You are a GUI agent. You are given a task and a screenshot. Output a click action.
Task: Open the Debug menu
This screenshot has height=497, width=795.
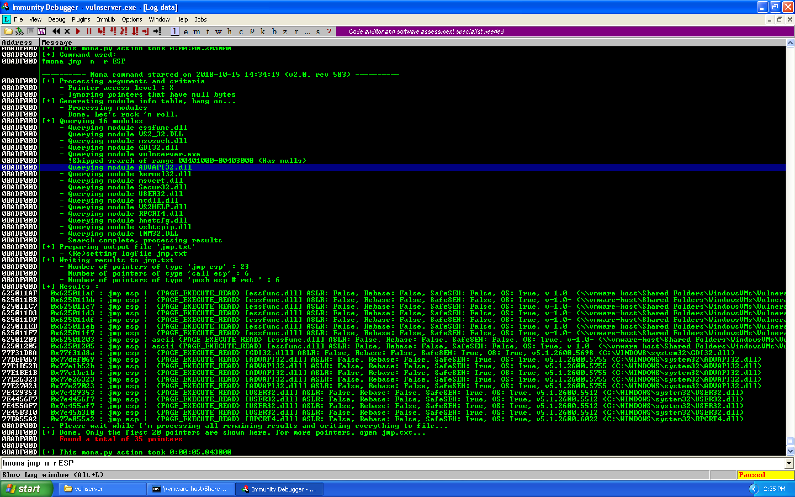(56, 19)
